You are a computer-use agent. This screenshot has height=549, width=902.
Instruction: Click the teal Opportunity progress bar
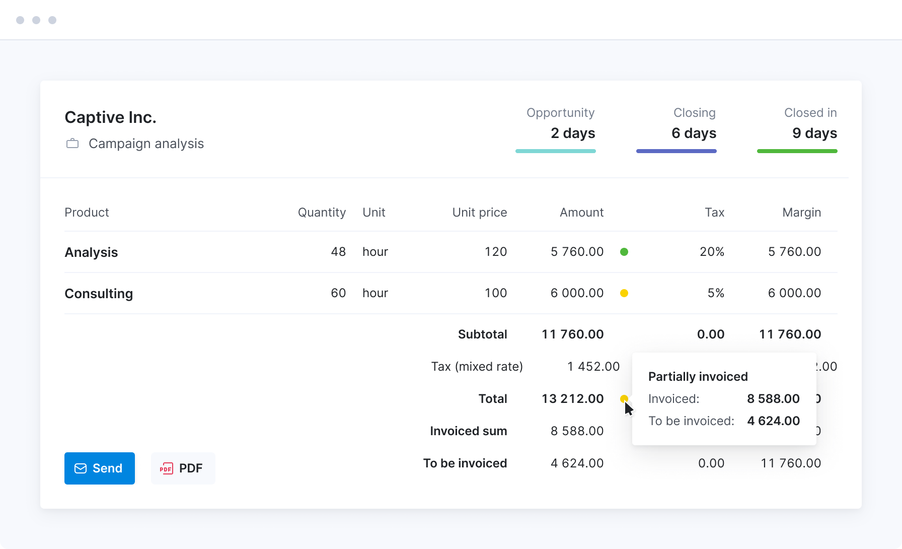coord(555,151)
